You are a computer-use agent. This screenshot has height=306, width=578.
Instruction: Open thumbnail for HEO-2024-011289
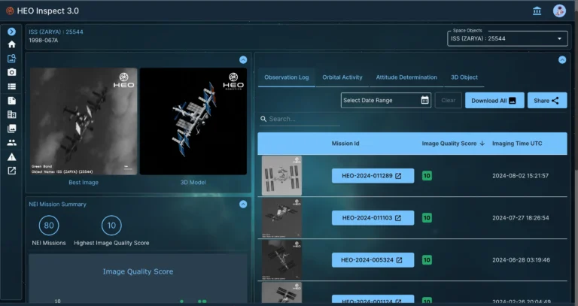pos(281,176)
